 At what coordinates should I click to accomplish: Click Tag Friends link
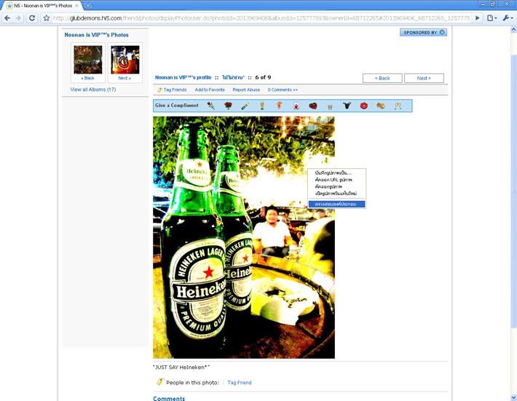[x=175, y=90]
